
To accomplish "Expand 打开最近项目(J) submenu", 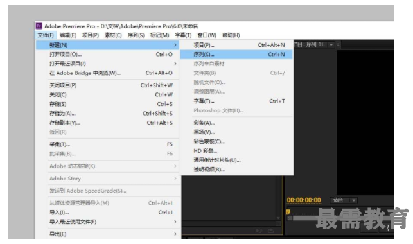I will [x=107, y=64].
